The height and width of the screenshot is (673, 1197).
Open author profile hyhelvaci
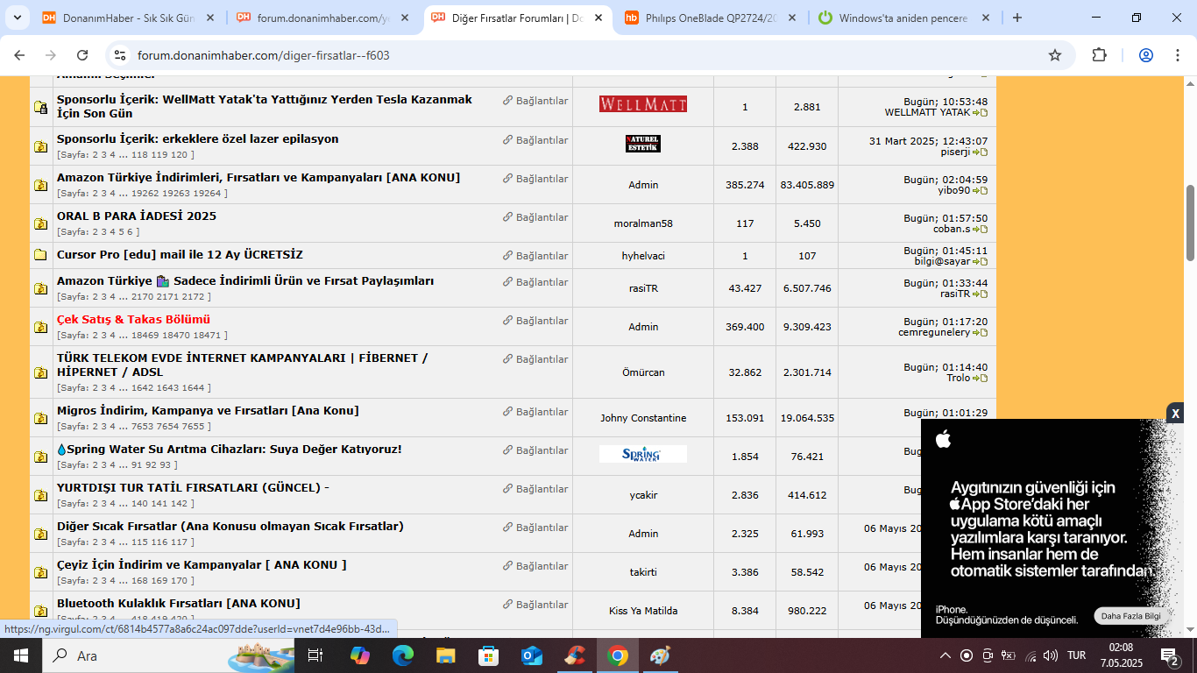pyautogui.click(x=643, y=256)
